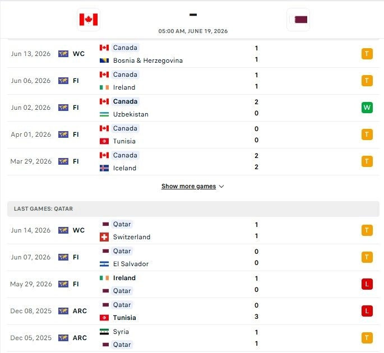Open the Canada vs Ireland Jun 06 match row

point(193,81)
